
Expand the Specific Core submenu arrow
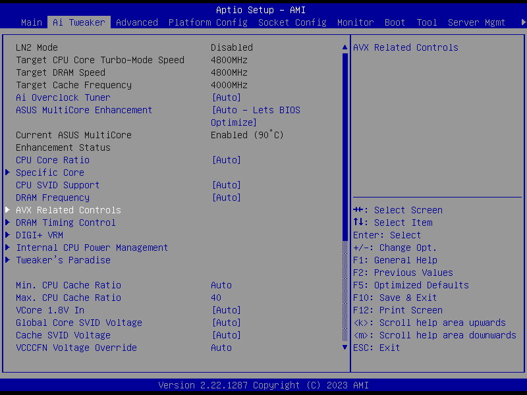point(7,172)
